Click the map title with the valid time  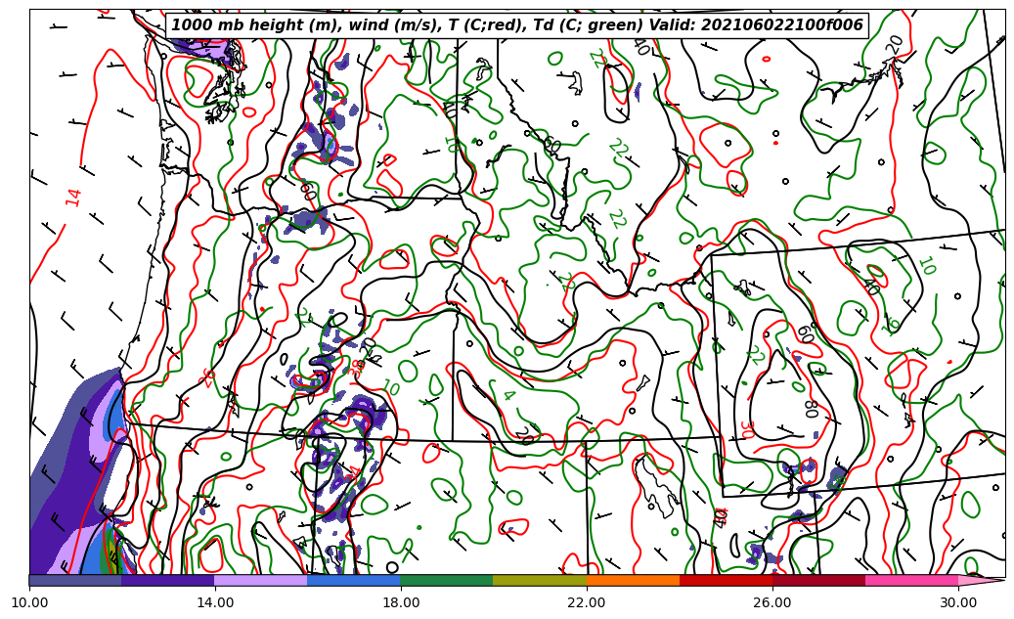tap(516, 25)
